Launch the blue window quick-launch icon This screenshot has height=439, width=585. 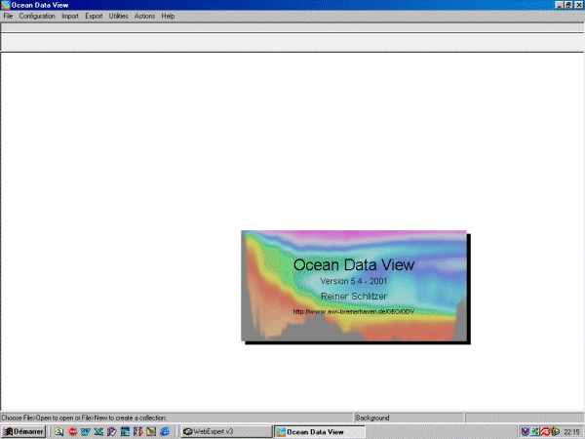125,432
